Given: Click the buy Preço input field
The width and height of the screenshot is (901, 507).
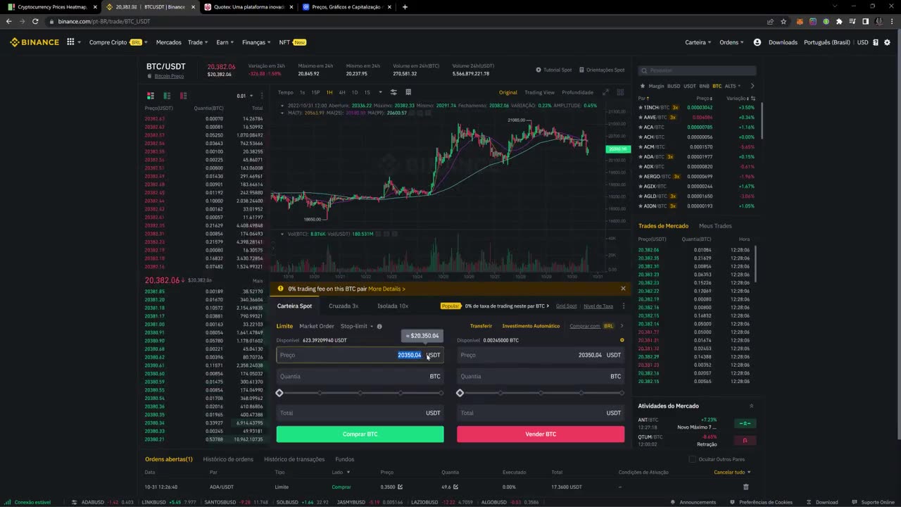Looking at the screenshot, I should pyautogui.click(x=360, y=355).
